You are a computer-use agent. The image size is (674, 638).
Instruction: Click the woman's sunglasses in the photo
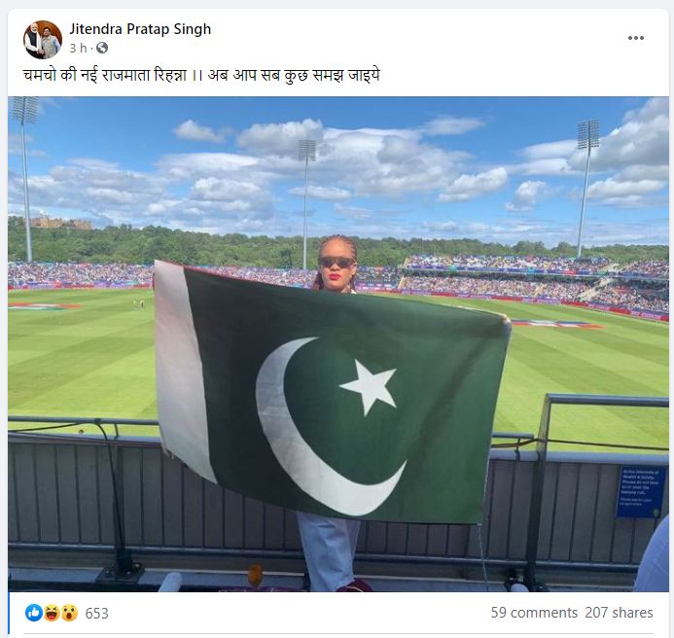pyautogui.click(x=337, y=262)
